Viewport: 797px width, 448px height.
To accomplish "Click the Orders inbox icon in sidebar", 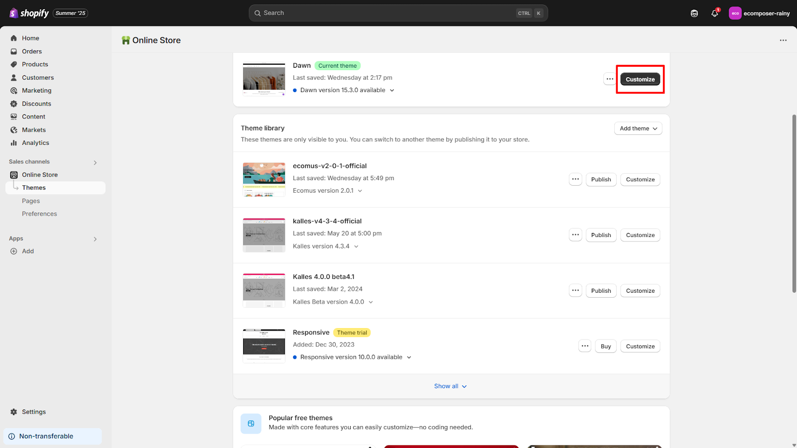I will coord(14,51).
